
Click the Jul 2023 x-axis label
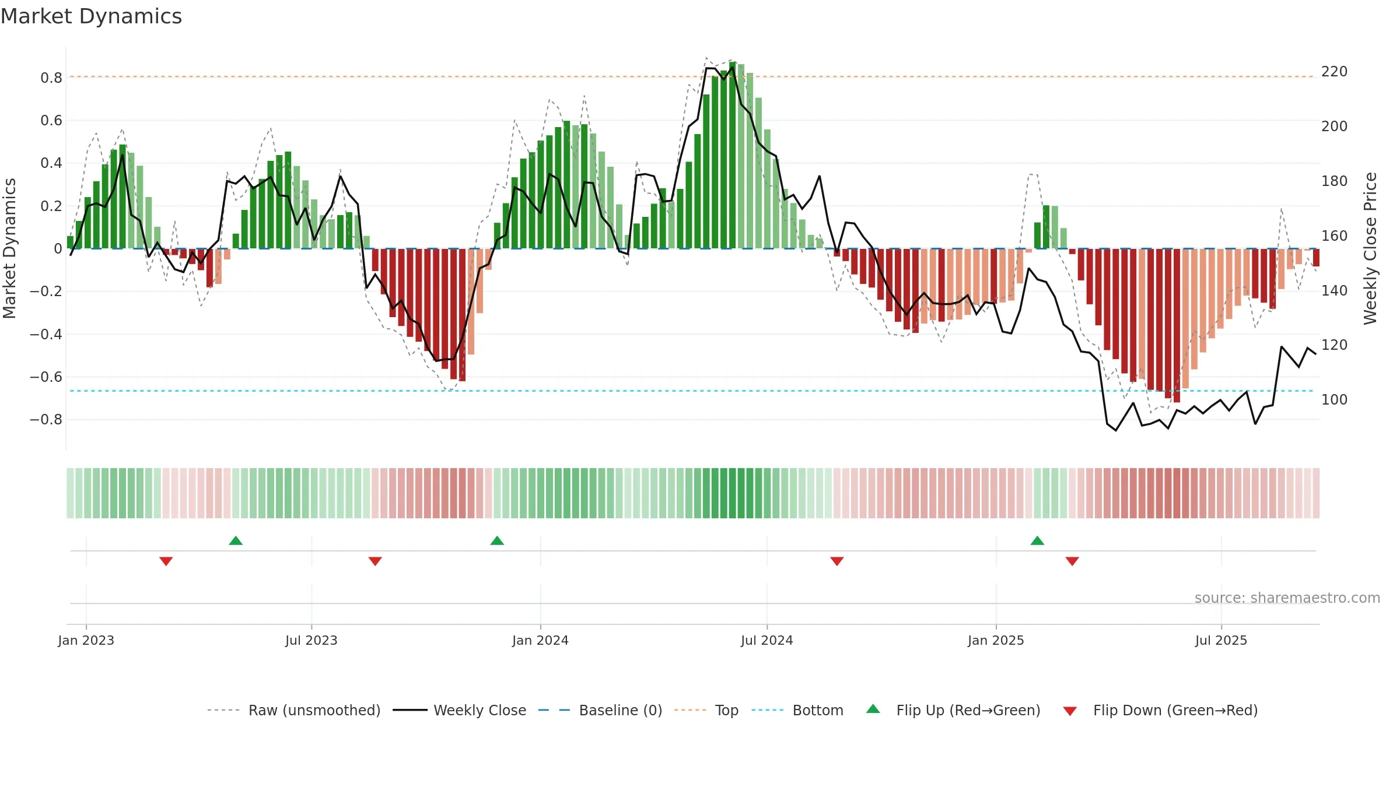[x=311, y=640]
